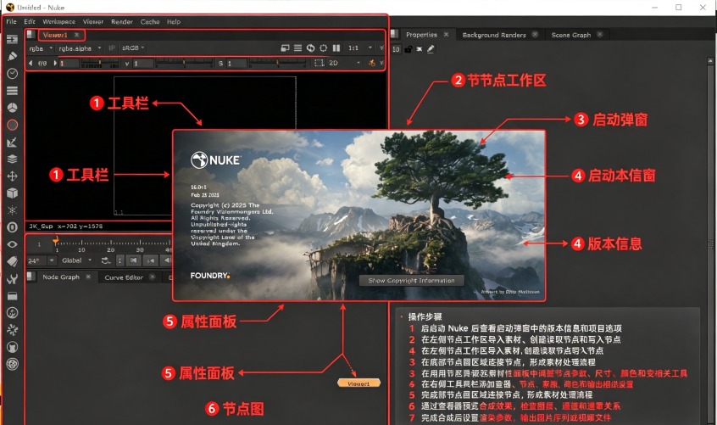Click the pencil edit icon in Properties
The width and height of the screenshot is (717, 425).
pyautogui.click(x=431, y=49)
